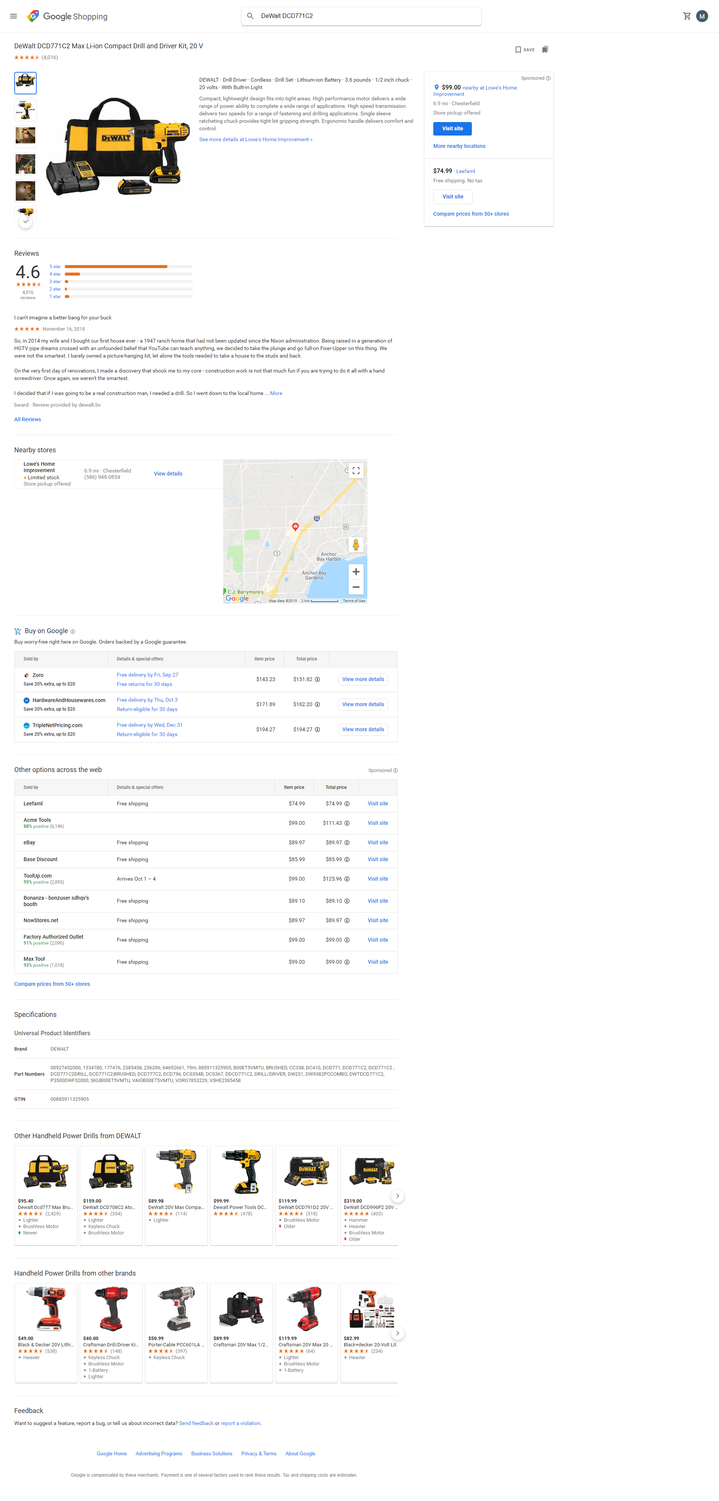Expand more product thumbnails chevron
The height and width of the screenshot is (1501, 719).
(25, 222)
